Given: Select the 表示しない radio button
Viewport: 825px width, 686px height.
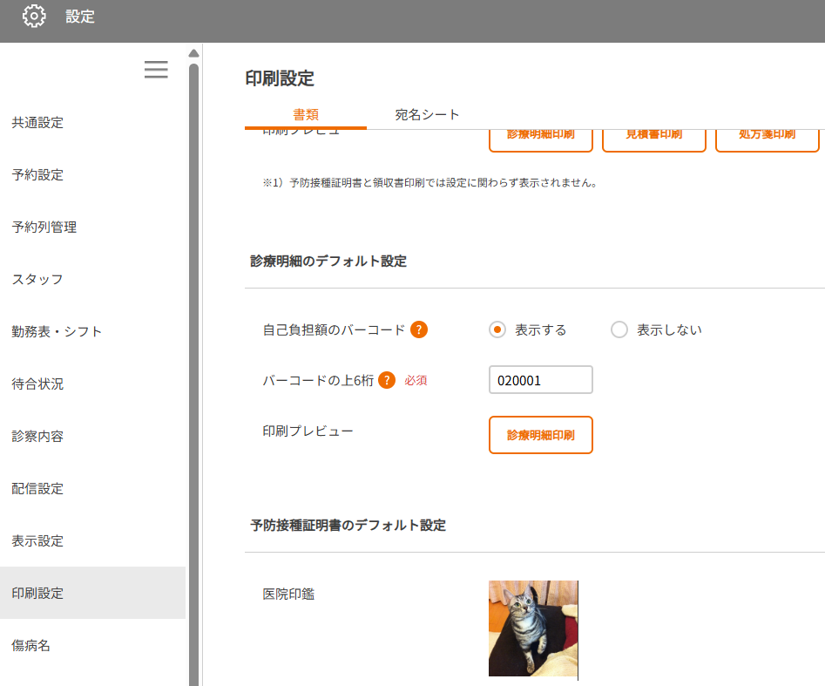Looking at the screenshot, I should 619,329.
